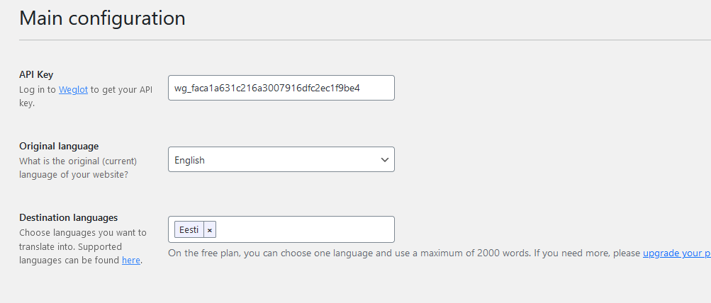Click the "Main configuration" heading
711x303 pixels.
(x=102, y=18)
